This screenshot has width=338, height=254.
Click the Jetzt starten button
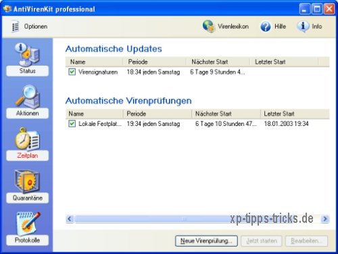(x=262, y=241)
